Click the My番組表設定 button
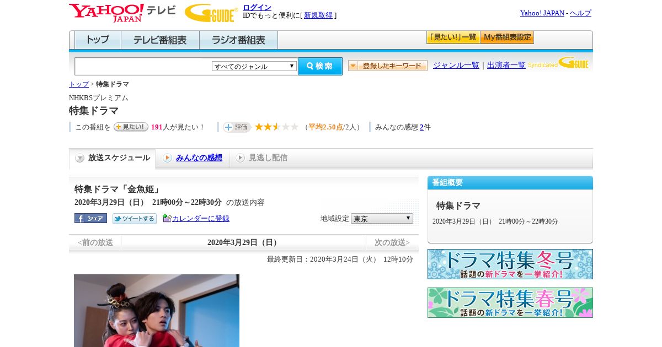This screenshot has height=347, width=662. point(507,37)
